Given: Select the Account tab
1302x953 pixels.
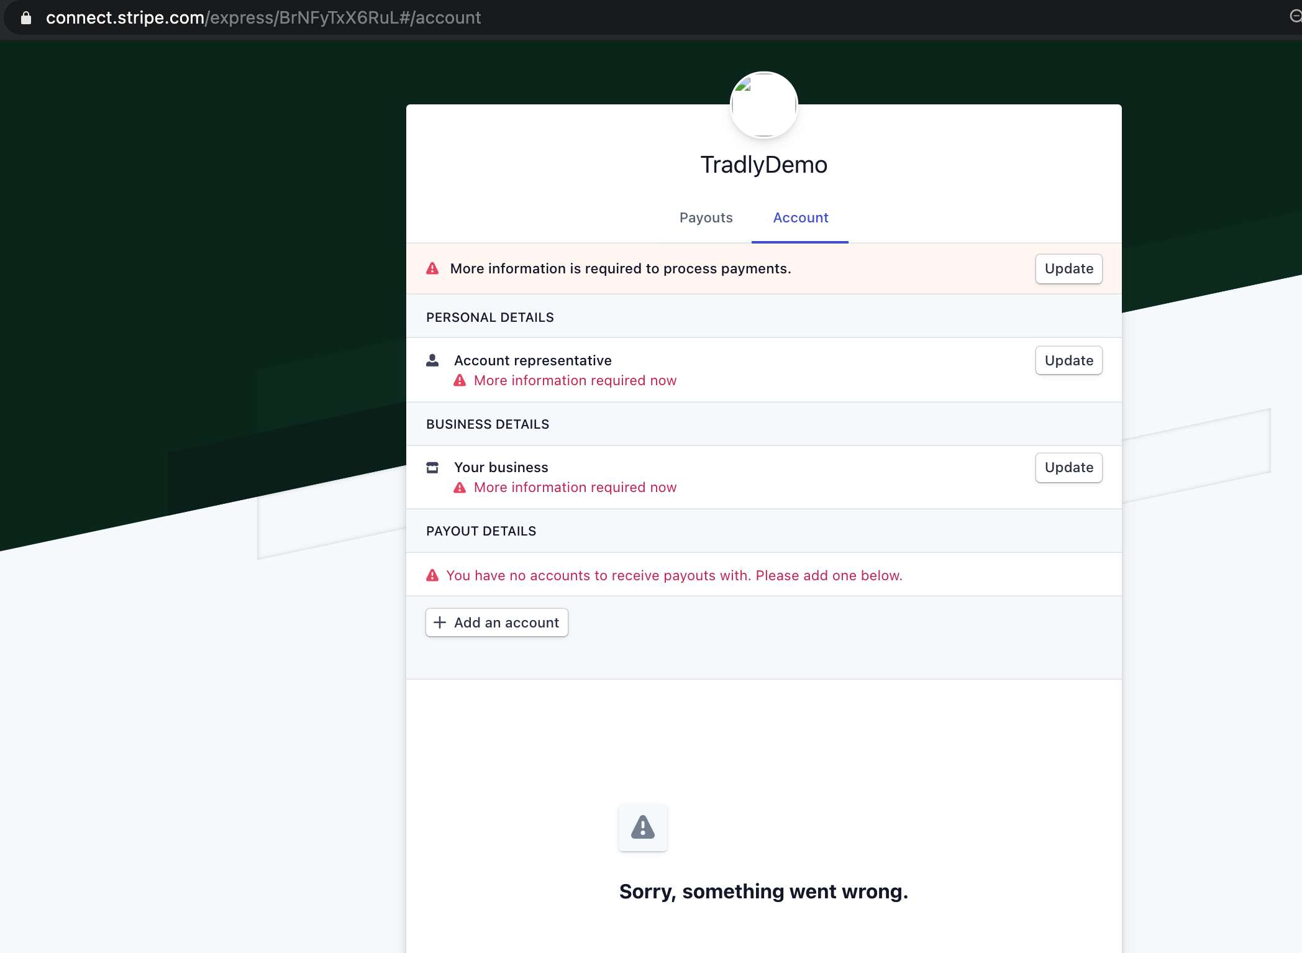Looking at the screenshot, I should 799,217.
